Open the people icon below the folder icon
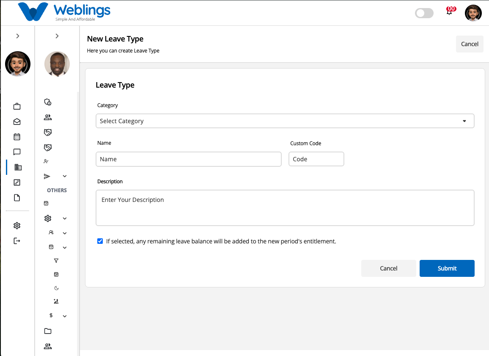Screen dimensions: 489x356 pos(48,346)
